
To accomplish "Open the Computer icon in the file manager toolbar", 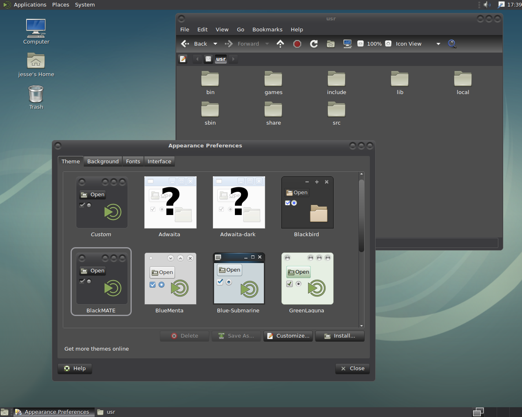I will (347, 44).
